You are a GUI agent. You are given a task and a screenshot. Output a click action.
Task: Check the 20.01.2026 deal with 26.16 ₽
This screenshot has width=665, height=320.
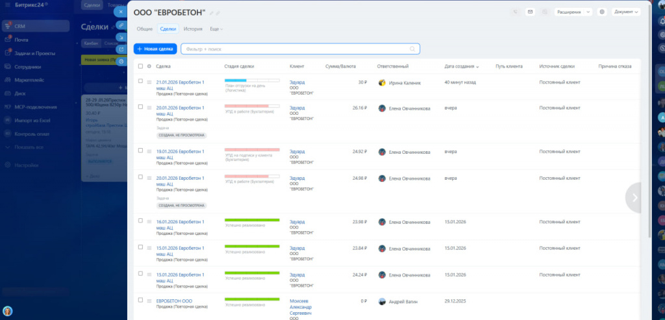(x=140, y=107)
